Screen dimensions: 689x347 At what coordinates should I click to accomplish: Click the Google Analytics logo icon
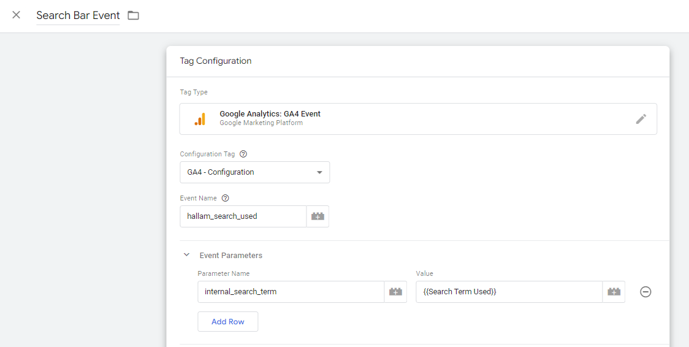click(x=200, y=119)
